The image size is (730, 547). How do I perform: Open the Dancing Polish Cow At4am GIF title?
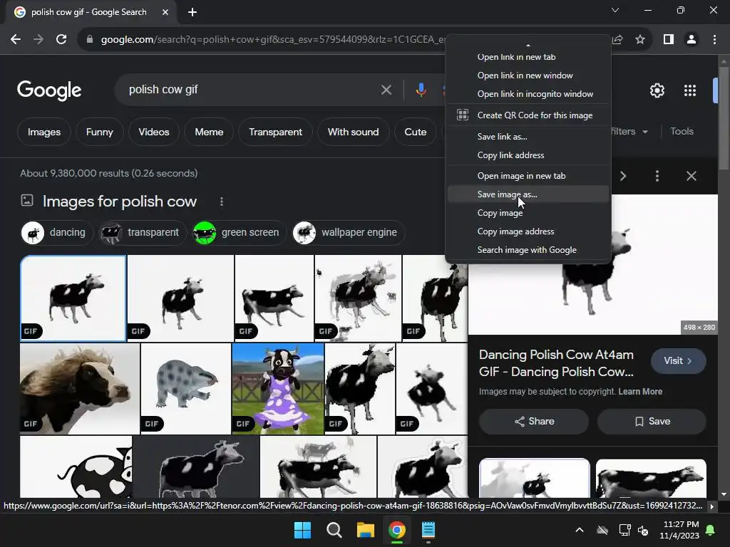pyautogui.click(x=556, y=363)
